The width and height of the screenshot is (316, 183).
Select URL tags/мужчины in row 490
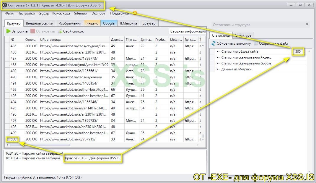coord(71,77)
